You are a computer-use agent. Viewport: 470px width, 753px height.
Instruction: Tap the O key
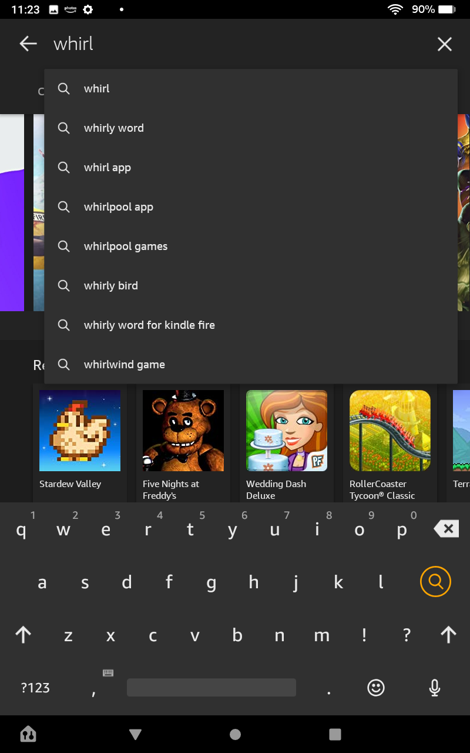click(x=360, y=530)
